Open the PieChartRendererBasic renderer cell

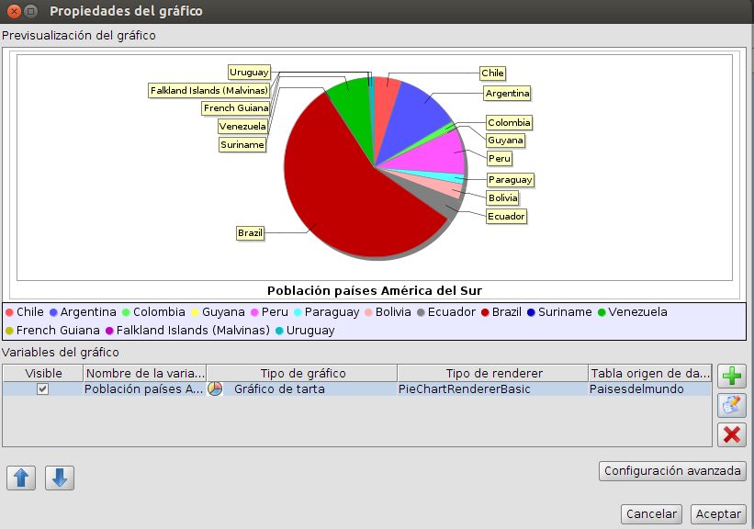point(464,389)
